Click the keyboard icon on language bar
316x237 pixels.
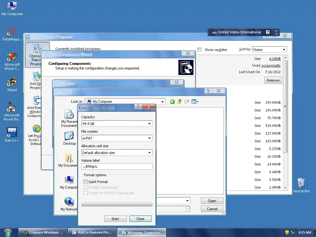pos(215,32)
